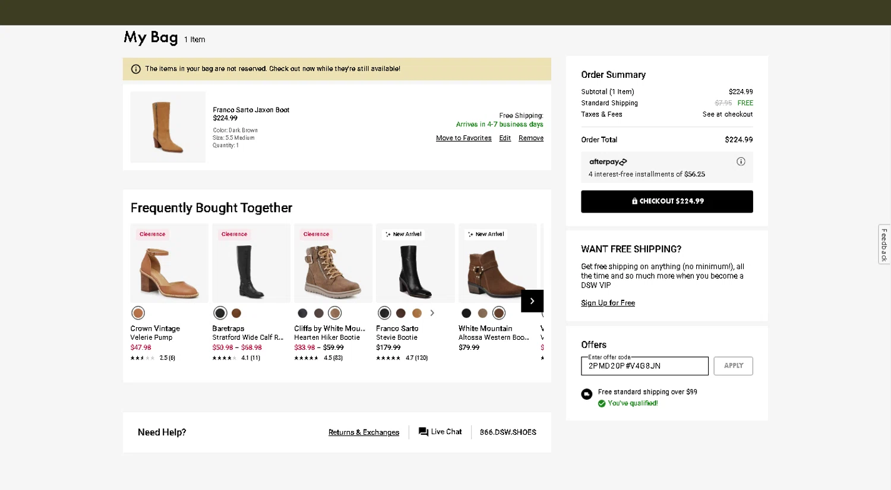891x490 pixels.
Task: Click 'You've qualified!' text
Action: (633, 403)
